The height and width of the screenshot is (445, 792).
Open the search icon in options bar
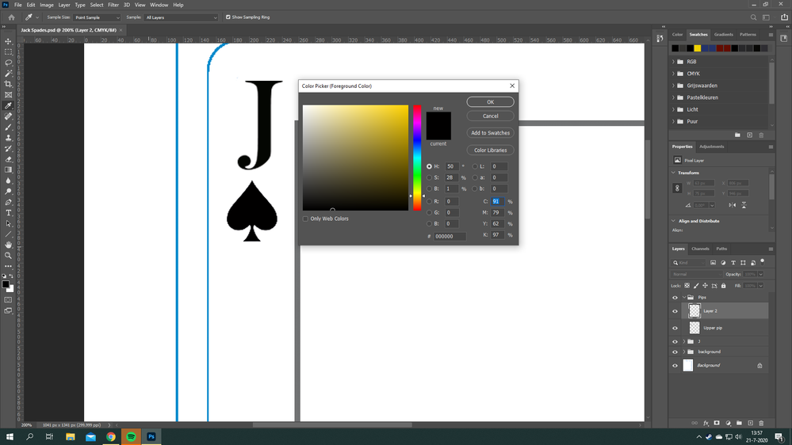(753, 17)
